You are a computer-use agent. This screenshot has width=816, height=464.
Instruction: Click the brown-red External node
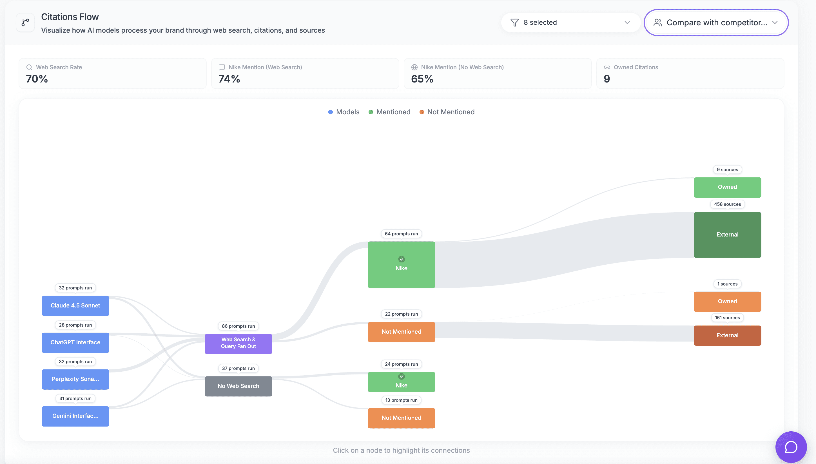tap(727, 336)
